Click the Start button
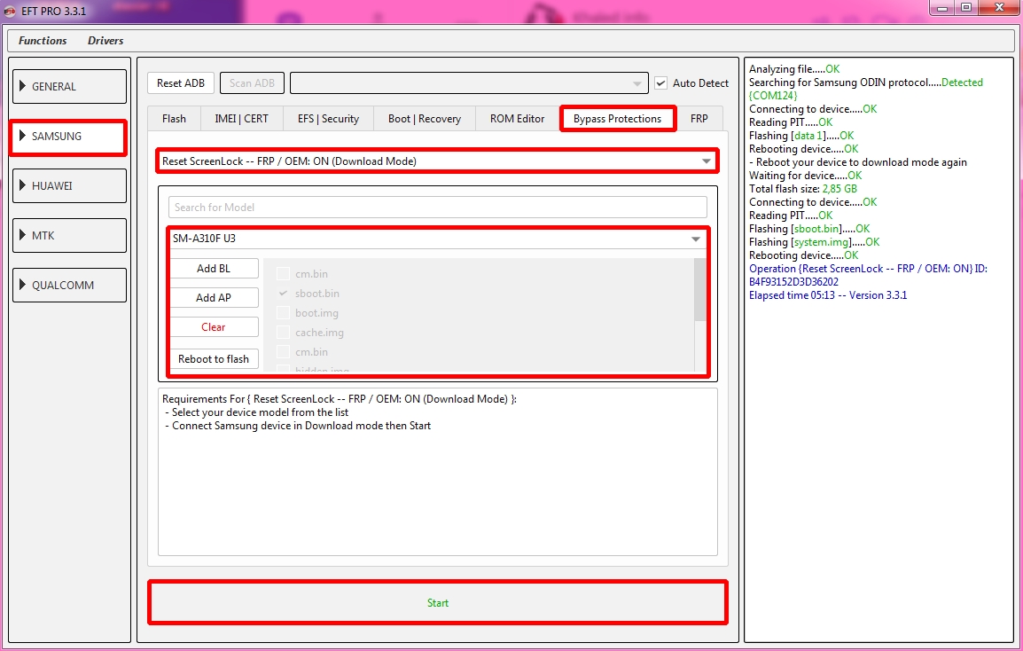This screenshot has height=651, width=1023. point(438,603)
